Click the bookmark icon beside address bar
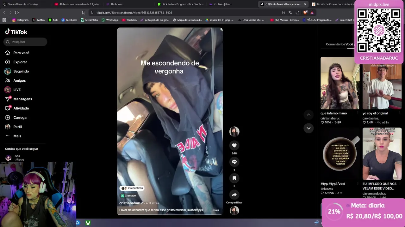The image size is (405, 227). 84,13
